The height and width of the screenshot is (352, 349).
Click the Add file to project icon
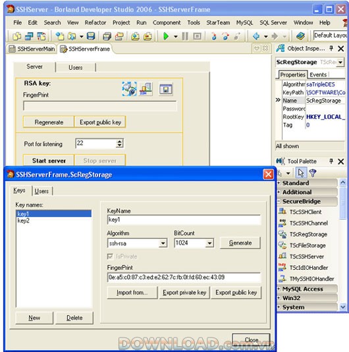(x=135, y=36)
